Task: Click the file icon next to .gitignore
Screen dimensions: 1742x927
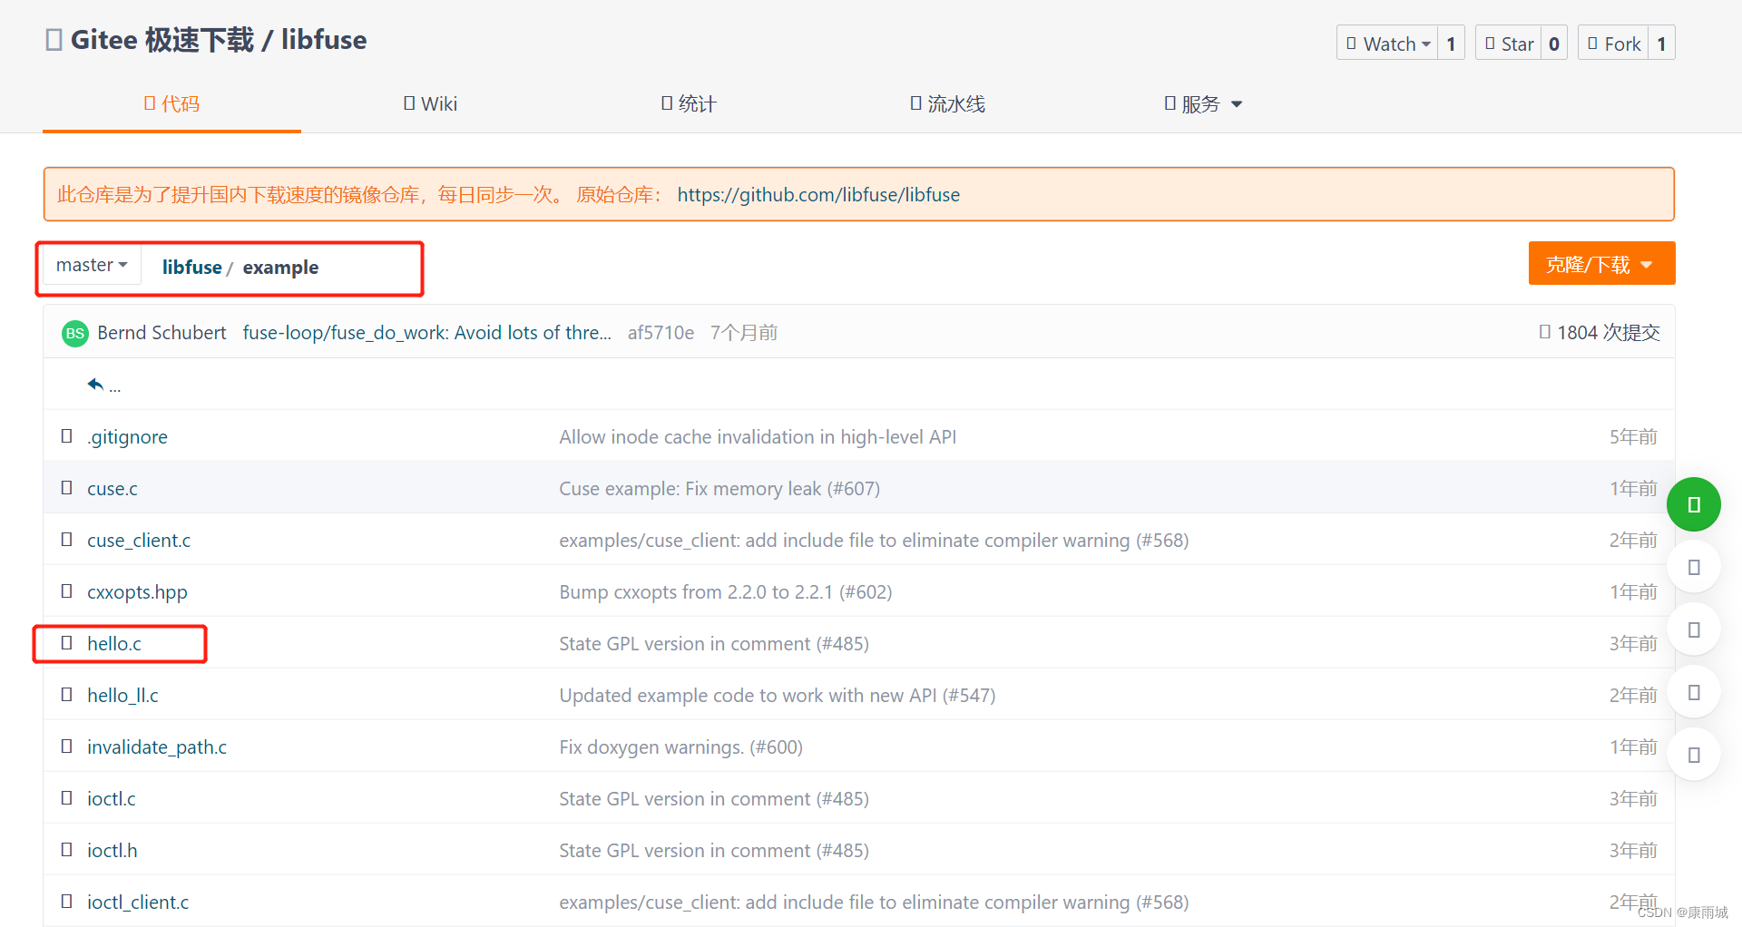Action: click(x=65, y=436)
